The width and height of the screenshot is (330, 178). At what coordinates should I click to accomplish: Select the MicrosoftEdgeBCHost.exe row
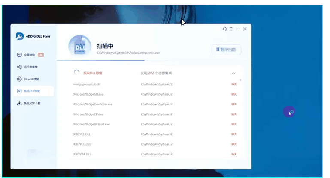(x=155, y=124)
